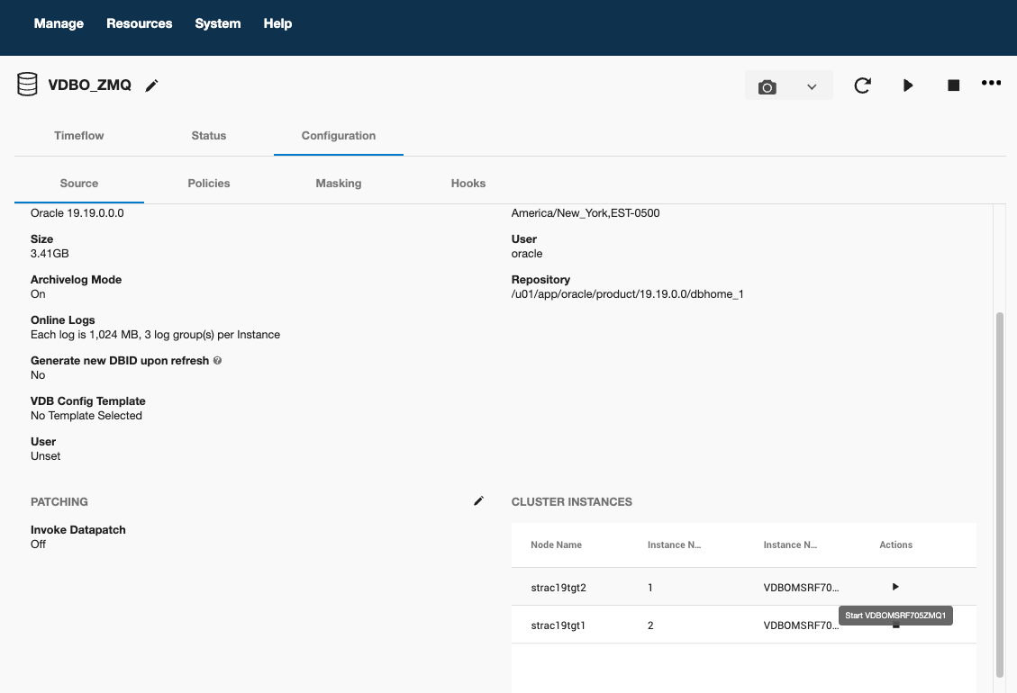Open the Resources menu

point(139,23)
